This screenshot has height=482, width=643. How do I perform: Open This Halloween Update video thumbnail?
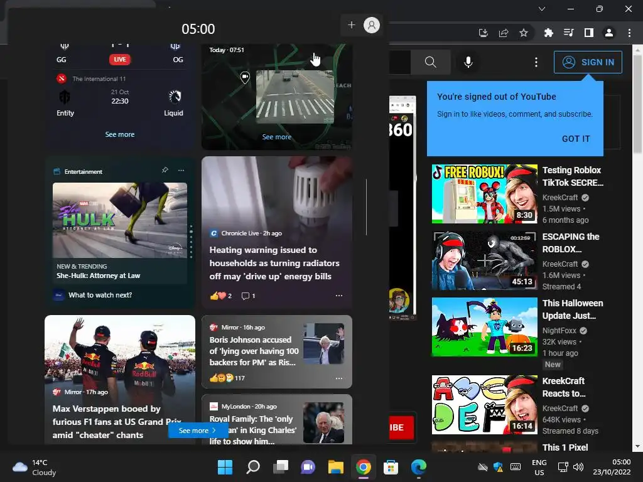(484, 327)
